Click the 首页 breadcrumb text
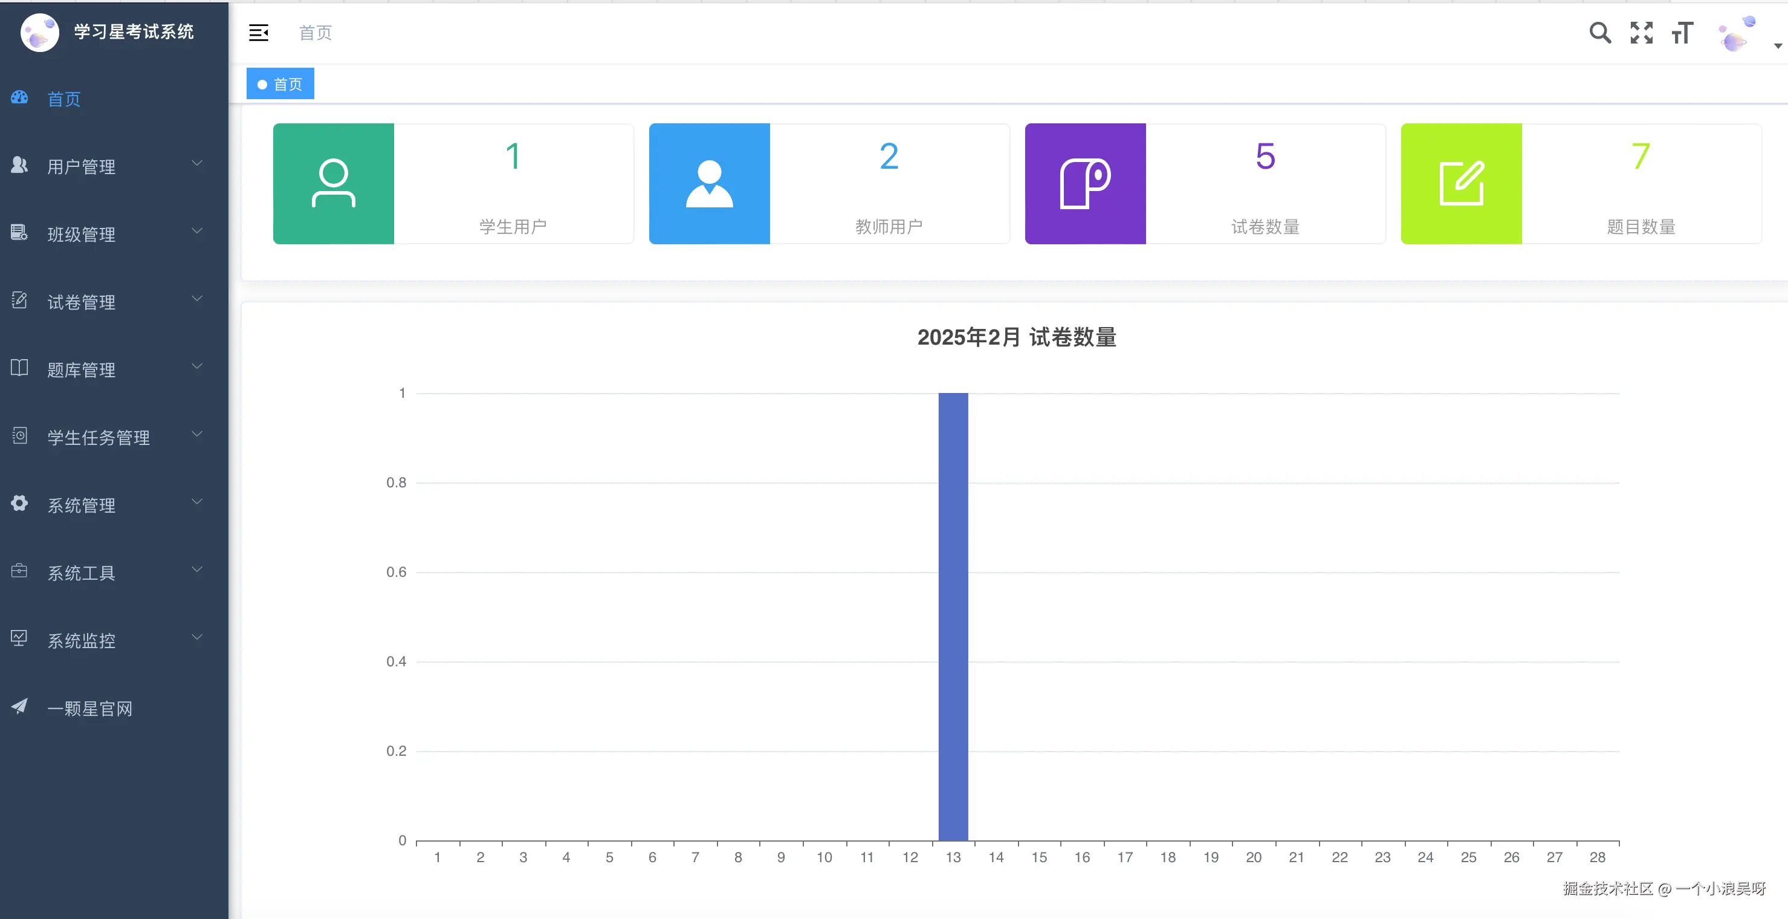Image resolution: width=1788 pixels, height=919 pixels. click(315, 33)
